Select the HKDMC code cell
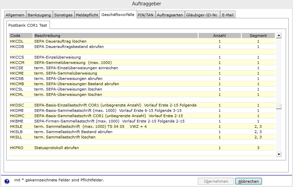 click(x=17, y=116)
